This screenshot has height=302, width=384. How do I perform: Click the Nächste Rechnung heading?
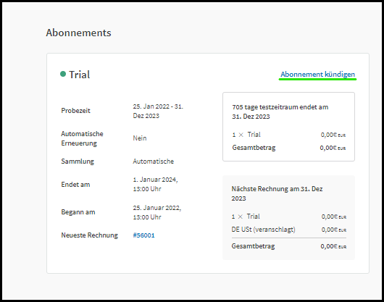(x=277, y=193)
